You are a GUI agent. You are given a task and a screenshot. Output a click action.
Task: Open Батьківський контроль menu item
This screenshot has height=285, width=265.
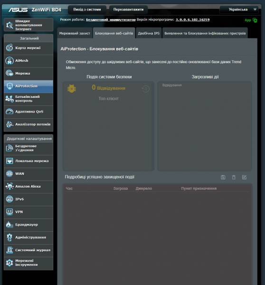point(28,99)
